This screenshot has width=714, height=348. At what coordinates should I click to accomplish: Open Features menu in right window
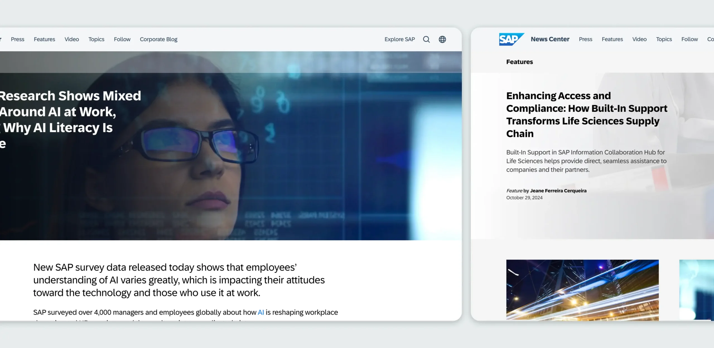tap(612, 39)
